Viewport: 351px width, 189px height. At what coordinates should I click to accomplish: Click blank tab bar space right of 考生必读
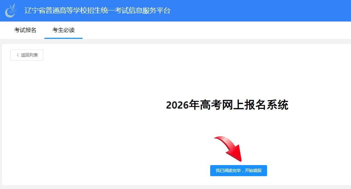[x=208, y=30]
